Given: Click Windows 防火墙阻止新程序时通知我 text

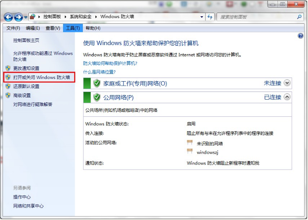Looking at the screenshot, I should [223, 163].
